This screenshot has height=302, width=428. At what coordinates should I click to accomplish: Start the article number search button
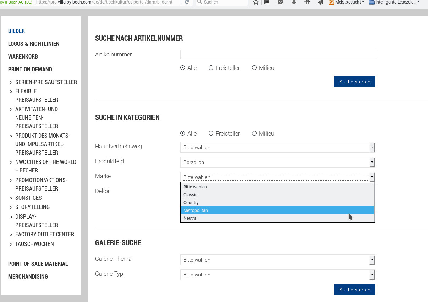click(355, 82)
